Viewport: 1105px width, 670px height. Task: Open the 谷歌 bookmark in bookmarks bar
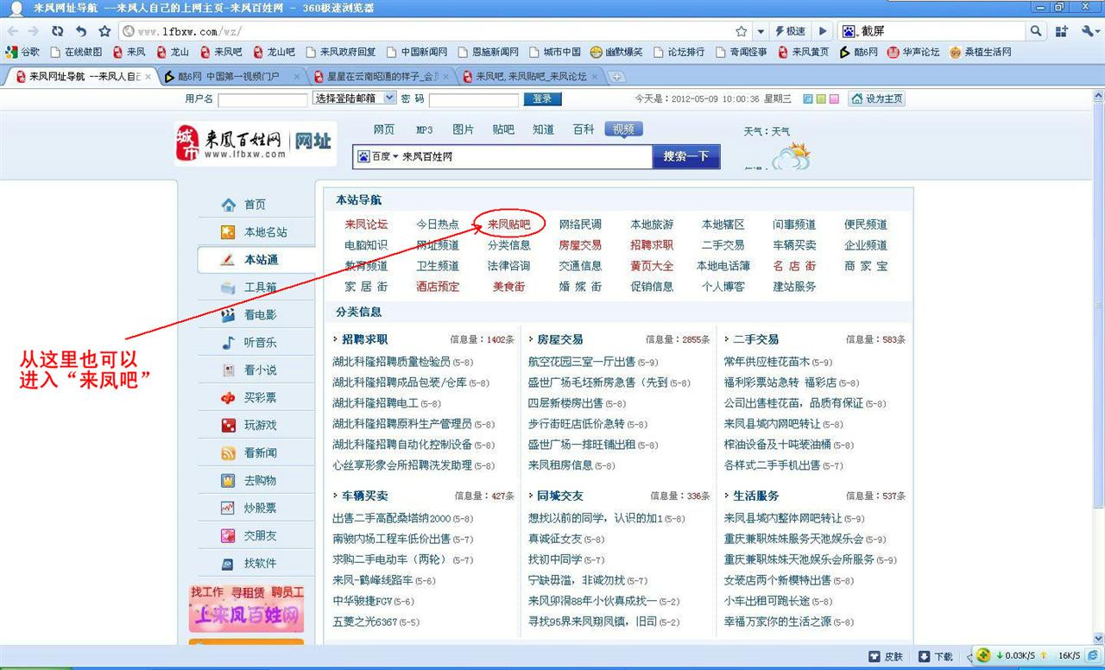click(22, 52)
